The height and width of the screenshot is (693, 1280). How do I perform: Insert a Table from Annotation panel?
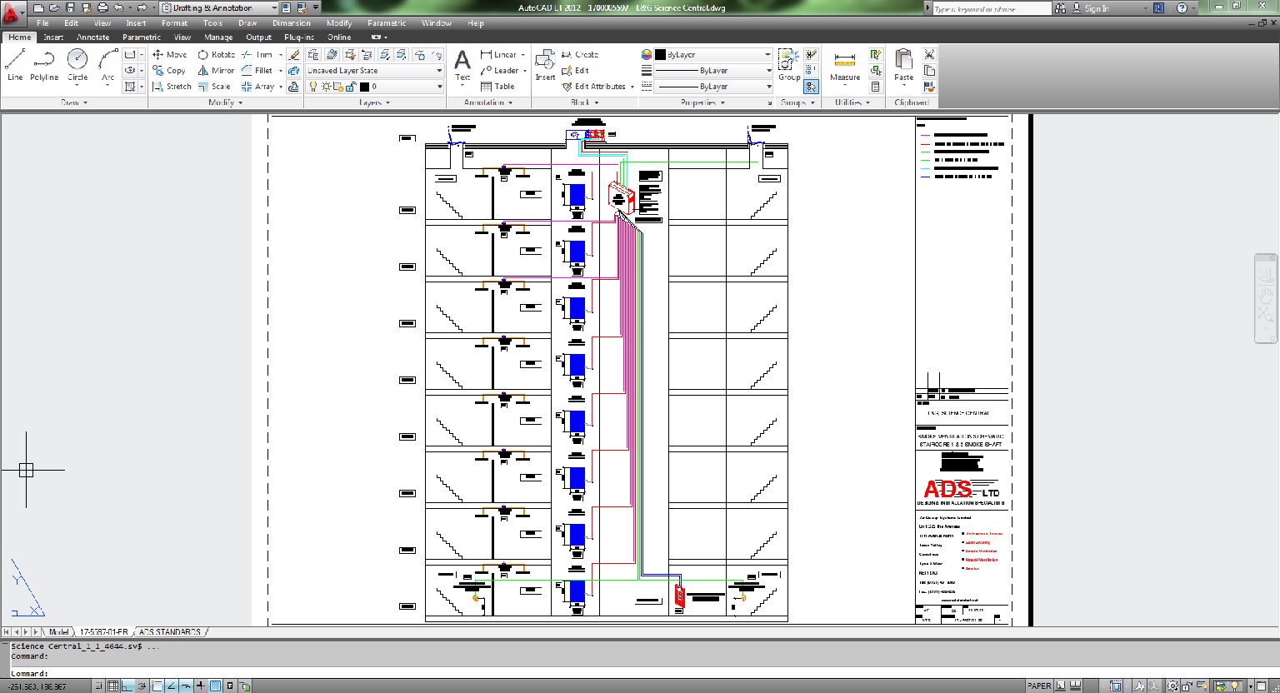[x=497, y=87]
